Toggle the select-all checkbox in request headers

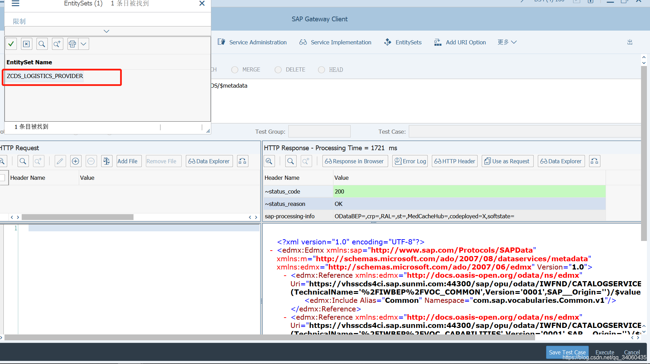(2, 178)
